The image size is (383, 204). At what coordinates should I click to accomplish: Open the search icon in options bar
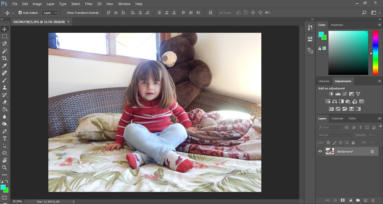tap(364, 13)
